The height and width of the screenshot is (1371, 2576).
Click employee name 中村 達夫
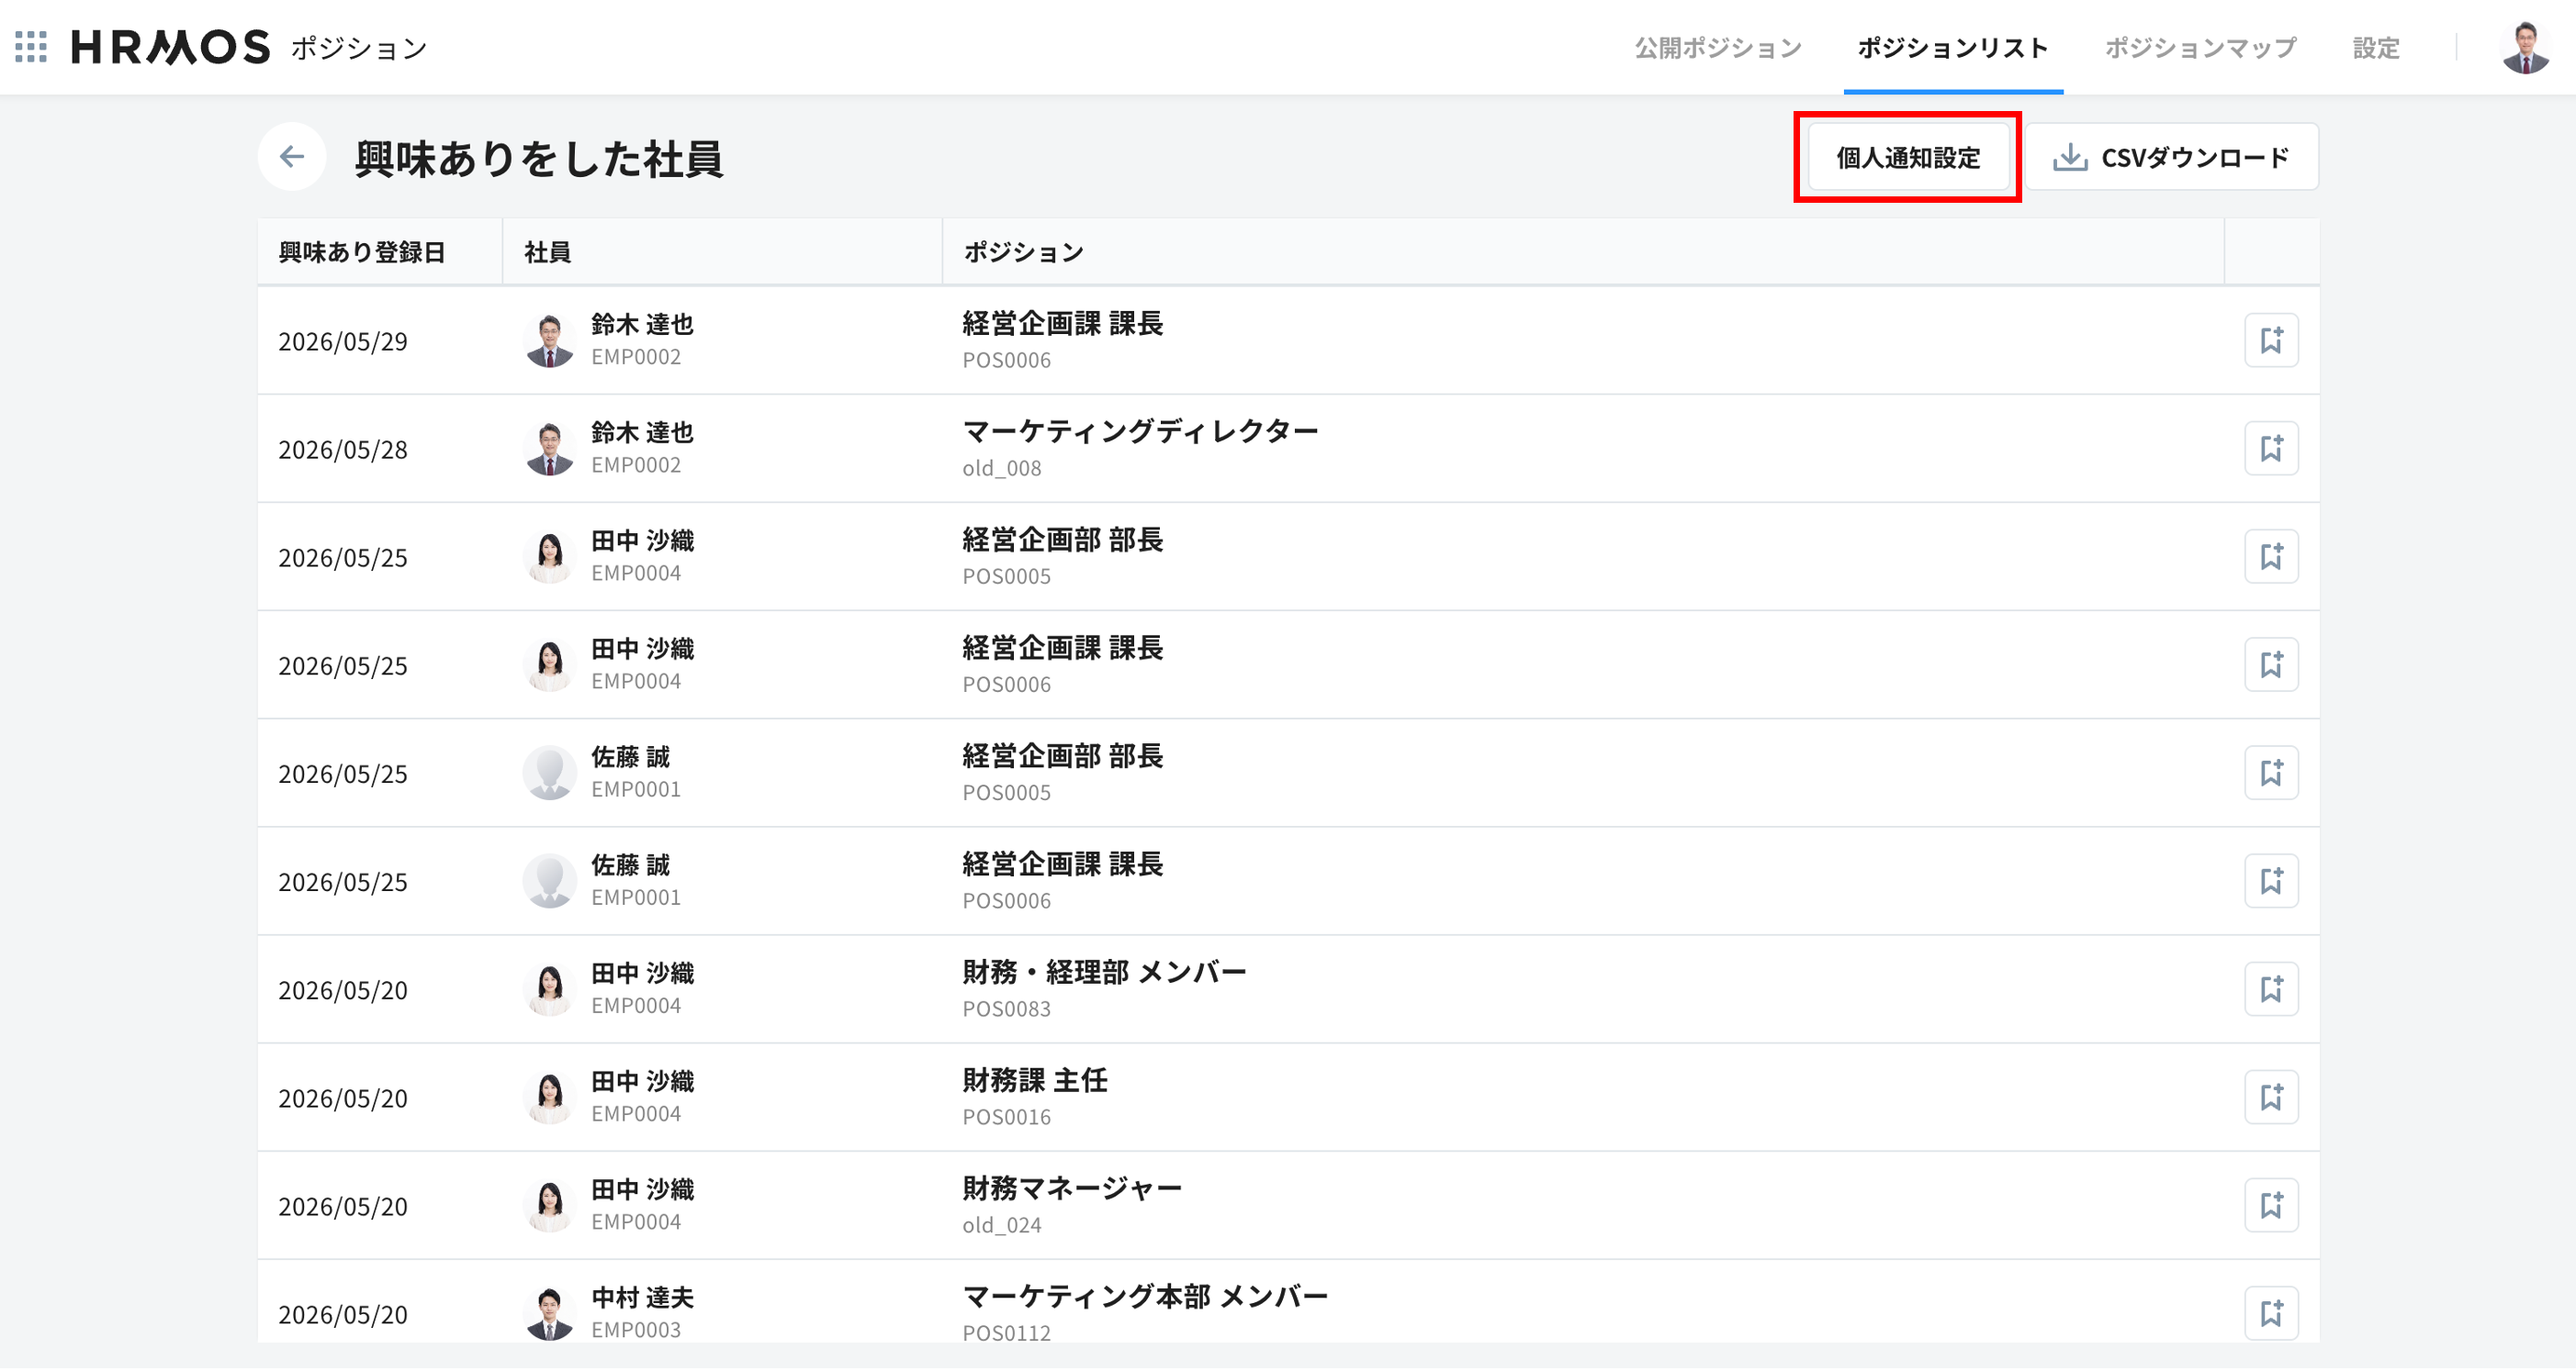pos(642,1299)
